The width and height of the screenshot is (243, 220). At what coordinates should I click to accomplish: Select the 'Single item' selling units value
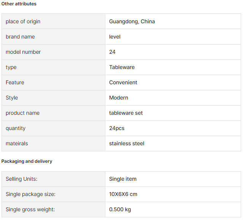pyautogui.click(x=123, y=179)
